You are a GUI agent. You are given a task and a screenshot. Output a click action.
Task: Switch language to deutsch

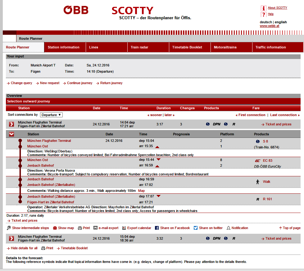point(266,22)
